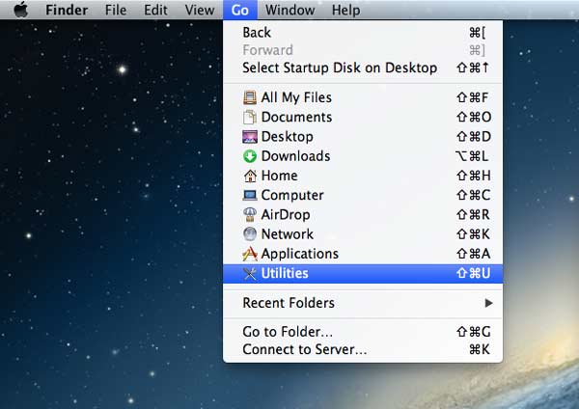Image resolution: width=579 pixels, height=409 pixels.
Task: Choose Select Startup Disk on Desktop
Action: coord(363,68)
